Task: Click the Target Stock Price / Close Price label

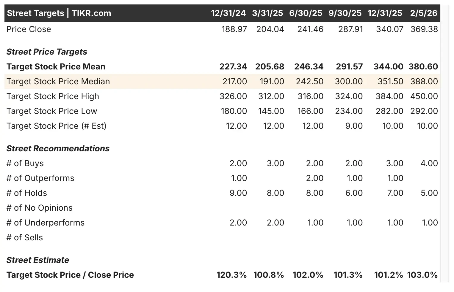Action: coord(70,275)
